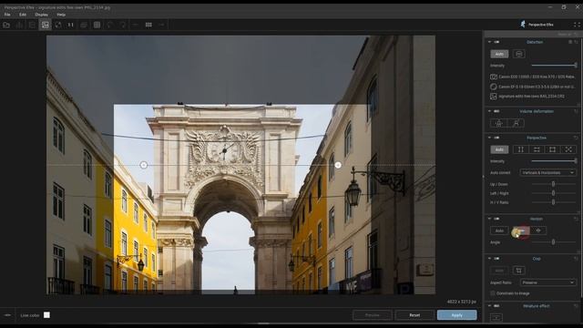This screenshot has height=328, width=583.
Task: Collapse the Volume deformation section
Action: tap(489, 111)
